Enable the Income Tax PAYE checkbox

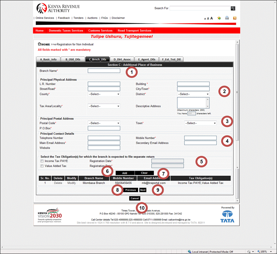(42, 161)
